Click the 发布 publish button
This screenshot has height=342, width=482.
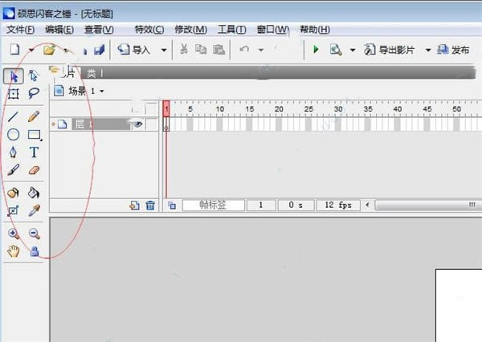coord(454,50)
